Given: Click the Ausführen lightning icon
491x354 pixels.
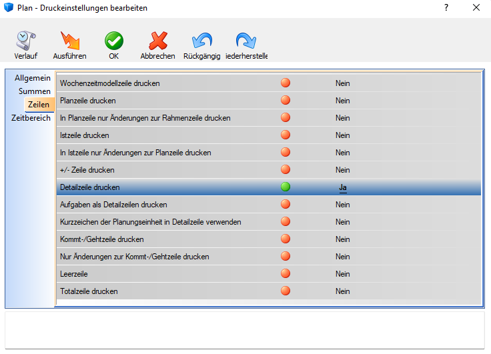Looking at the screenshot, I should pyautogui.click(x=69, y=41).
